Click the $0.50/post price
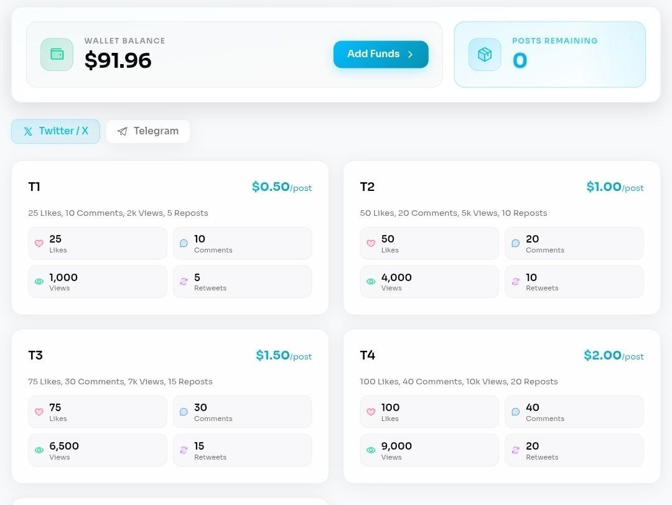The image size is (672, 505). pyautogui.click(x=282, y=187)
